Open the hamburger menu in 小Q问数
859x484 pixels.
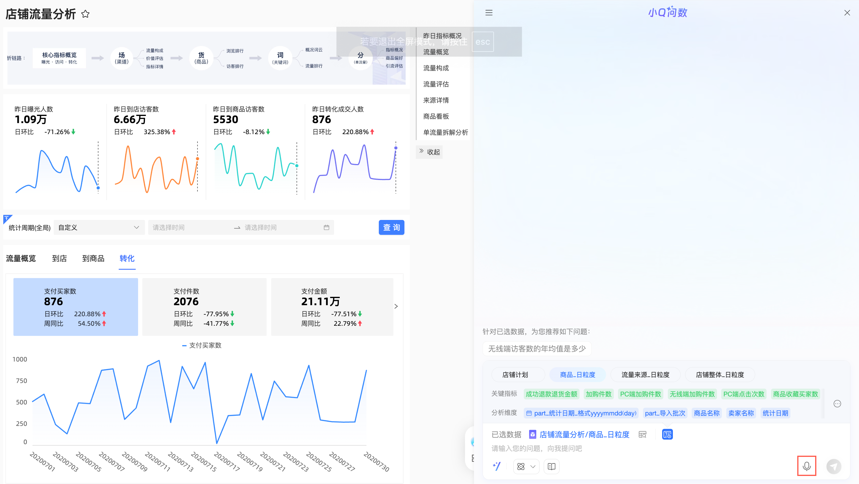[489, 13]
